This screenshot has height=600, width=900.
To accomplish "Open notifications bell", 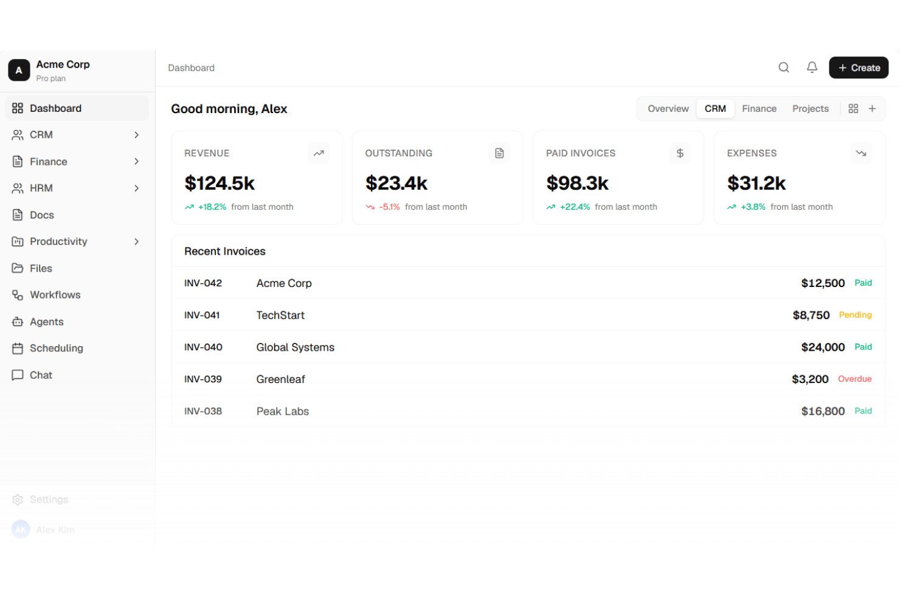I will point(812,67).
